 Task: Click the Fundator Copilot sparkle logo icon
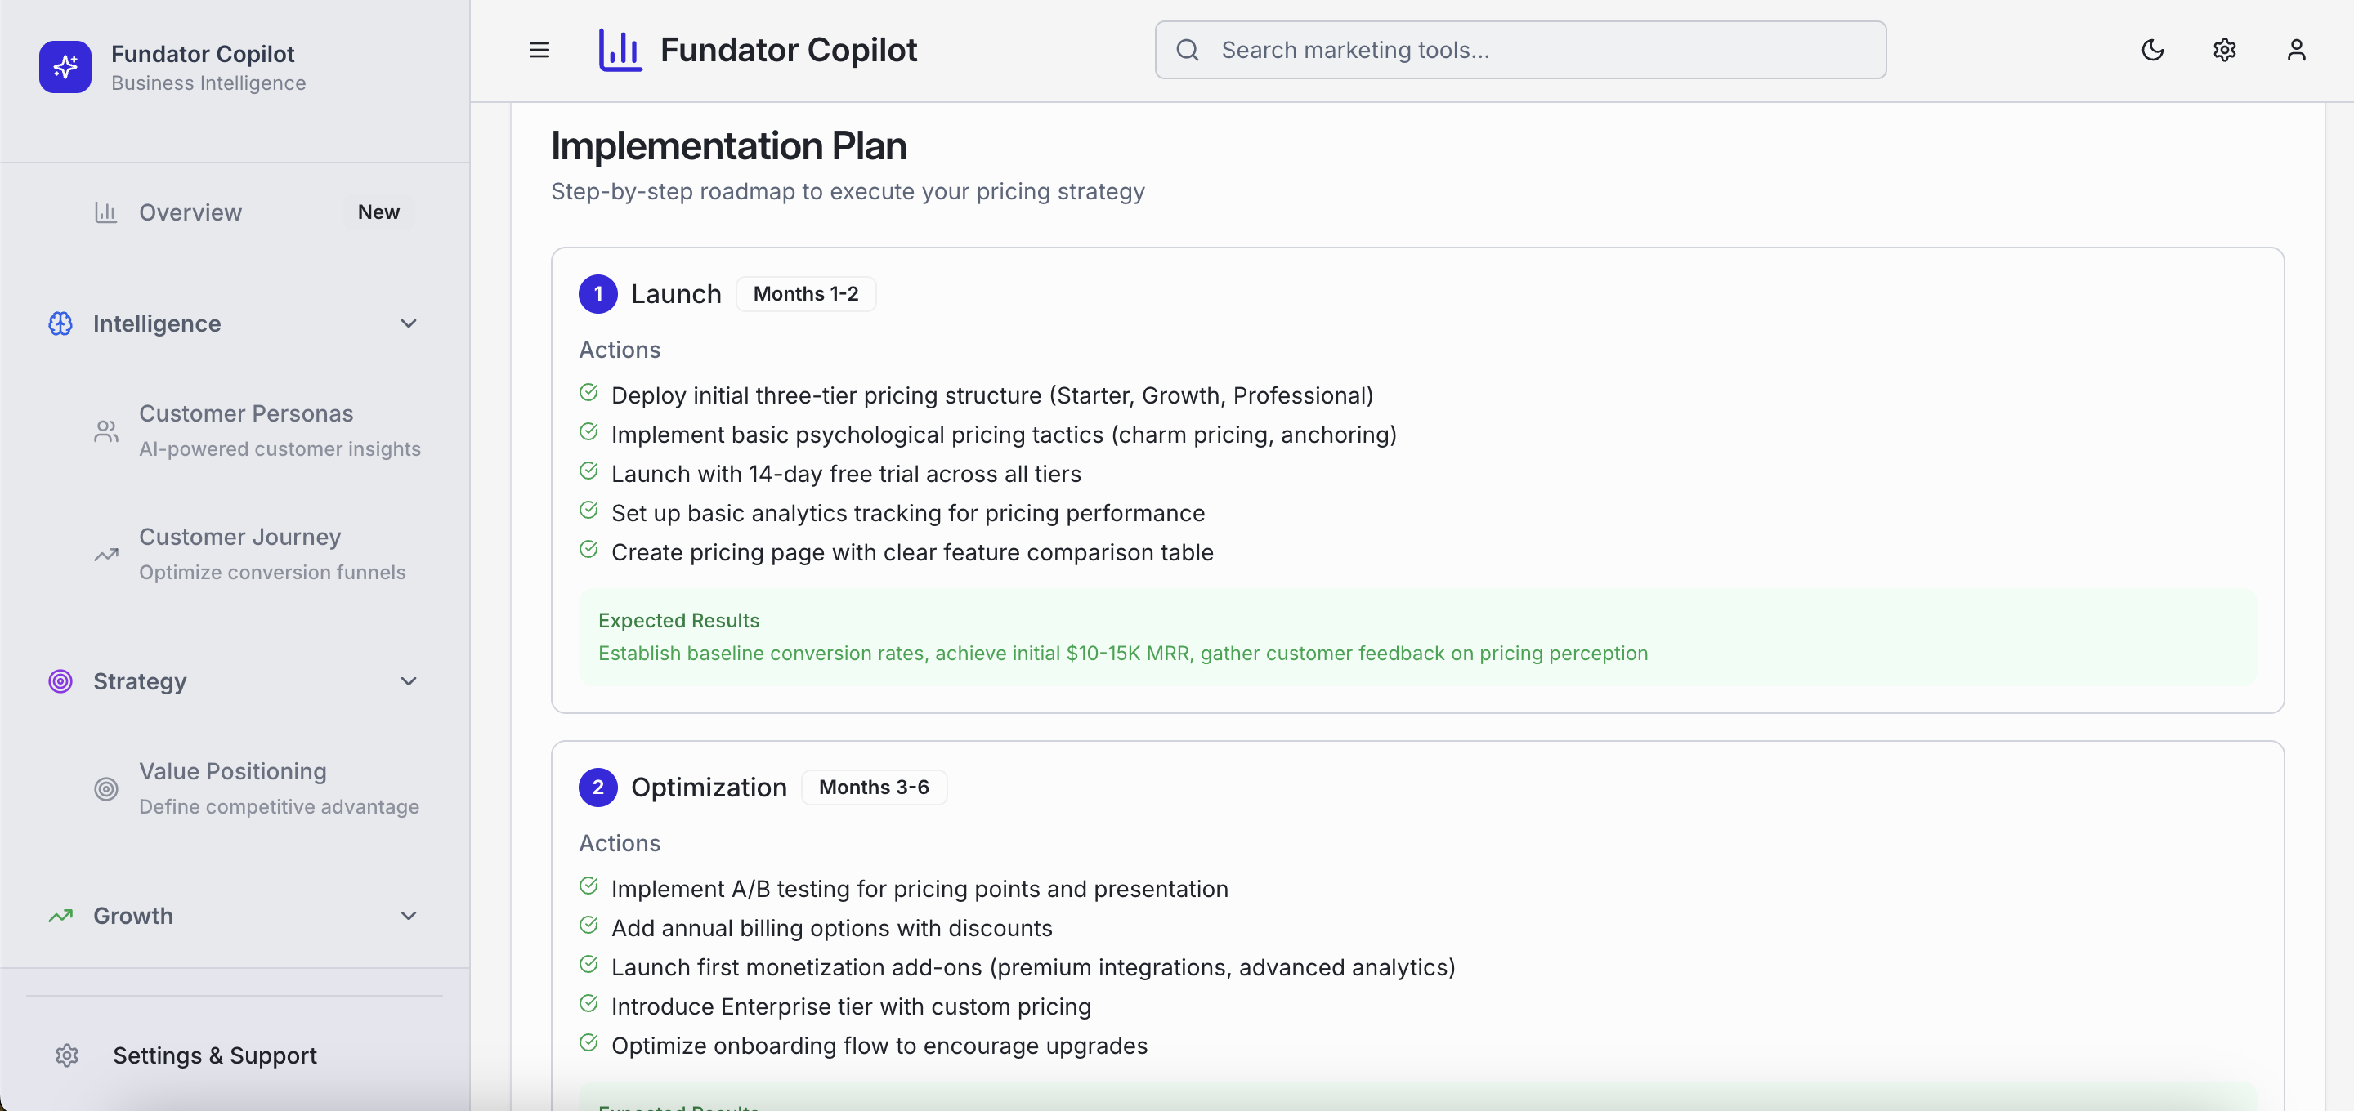tap(65, 67)
